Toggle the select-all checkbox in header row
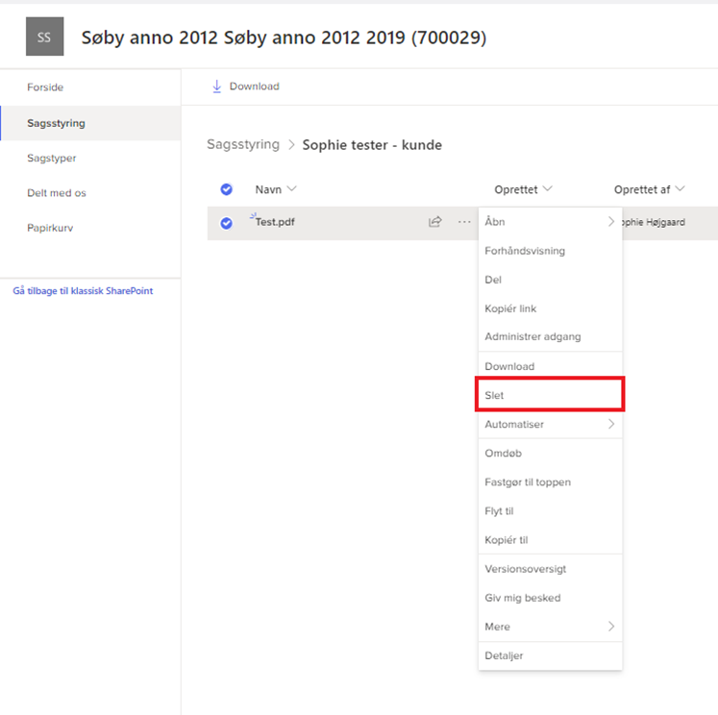The width and height of the screenshot is (718, 715). tap(227, 189)
